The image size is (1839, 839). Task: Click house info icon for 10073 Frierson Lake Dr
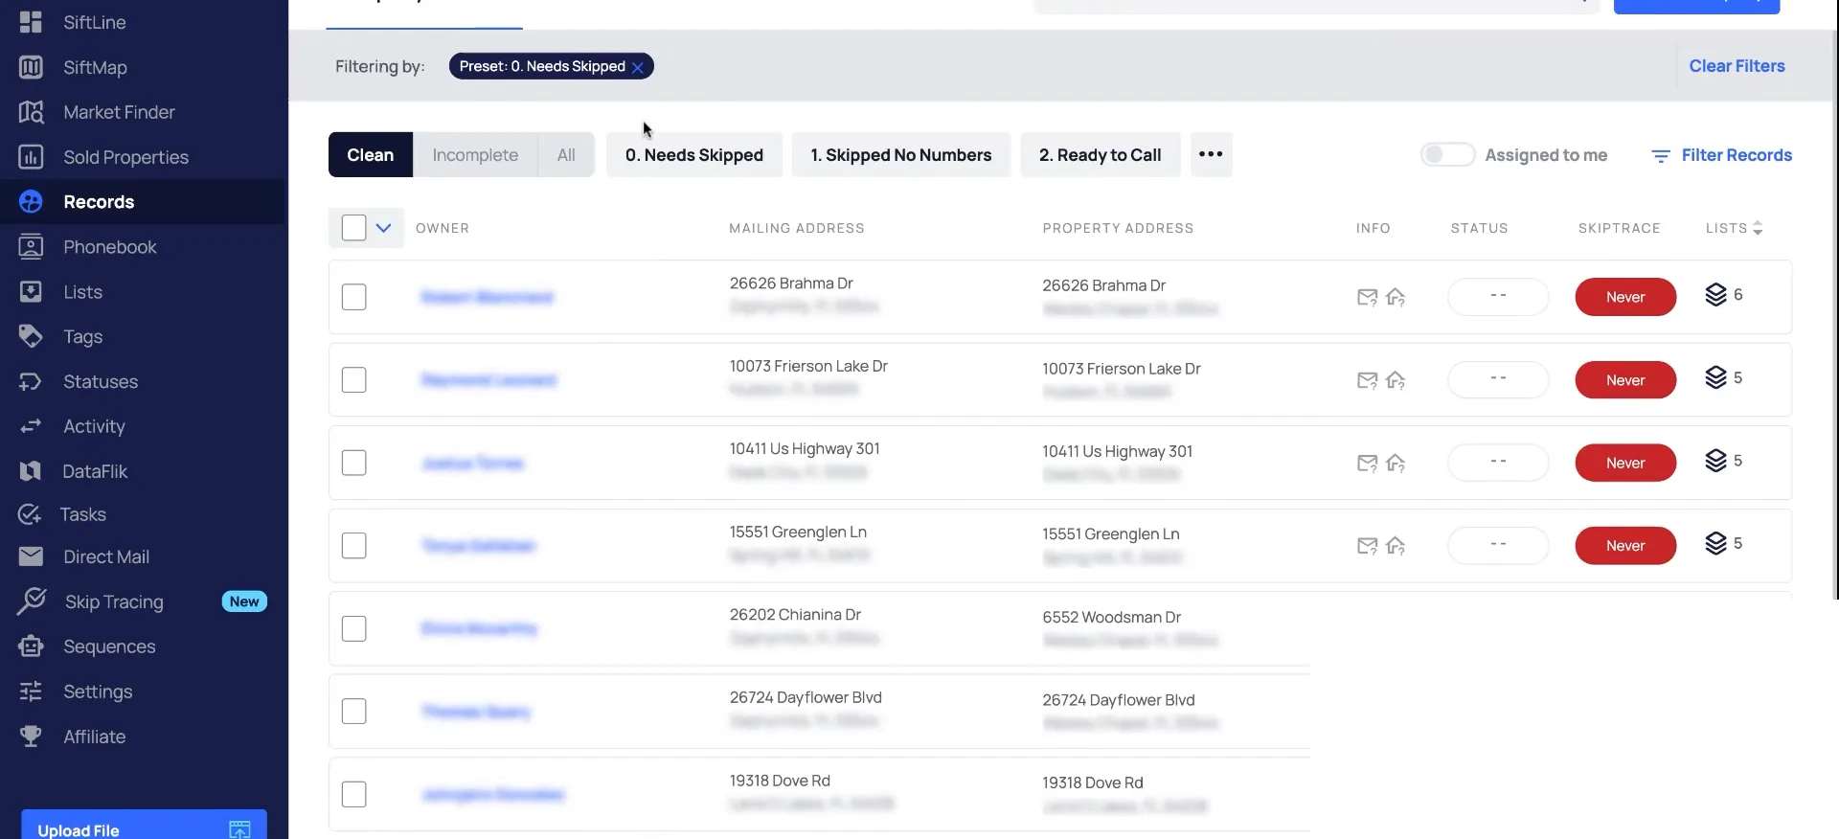(1396, 381)
